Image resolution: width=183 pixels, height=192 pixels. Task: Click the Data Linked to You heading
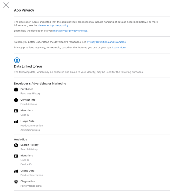click(28, 66)
